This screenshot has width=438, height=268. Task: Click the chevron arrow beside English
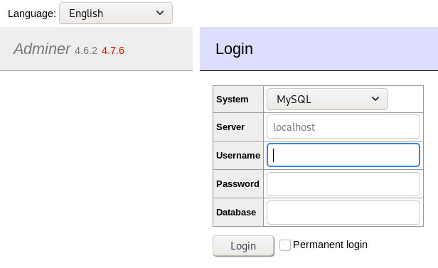pyautogui.click(x=160, y=13)
